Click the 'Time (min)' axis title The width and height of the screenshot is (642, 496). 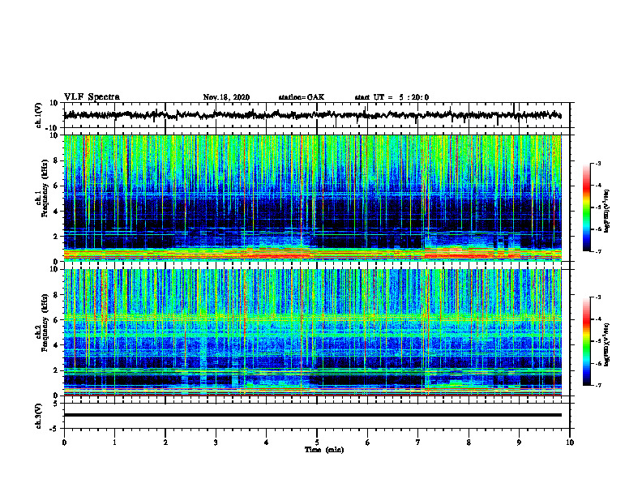pos(324,450)
